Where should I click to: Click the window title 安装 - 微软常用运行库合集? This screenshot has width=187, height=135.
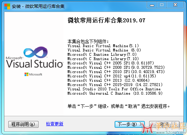(x=38, y=6)
